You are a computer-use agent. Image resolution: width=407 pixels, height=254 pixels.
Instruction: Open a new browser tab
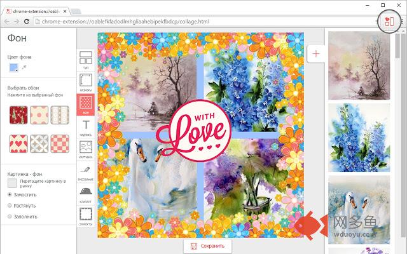[x=76, y=11]
